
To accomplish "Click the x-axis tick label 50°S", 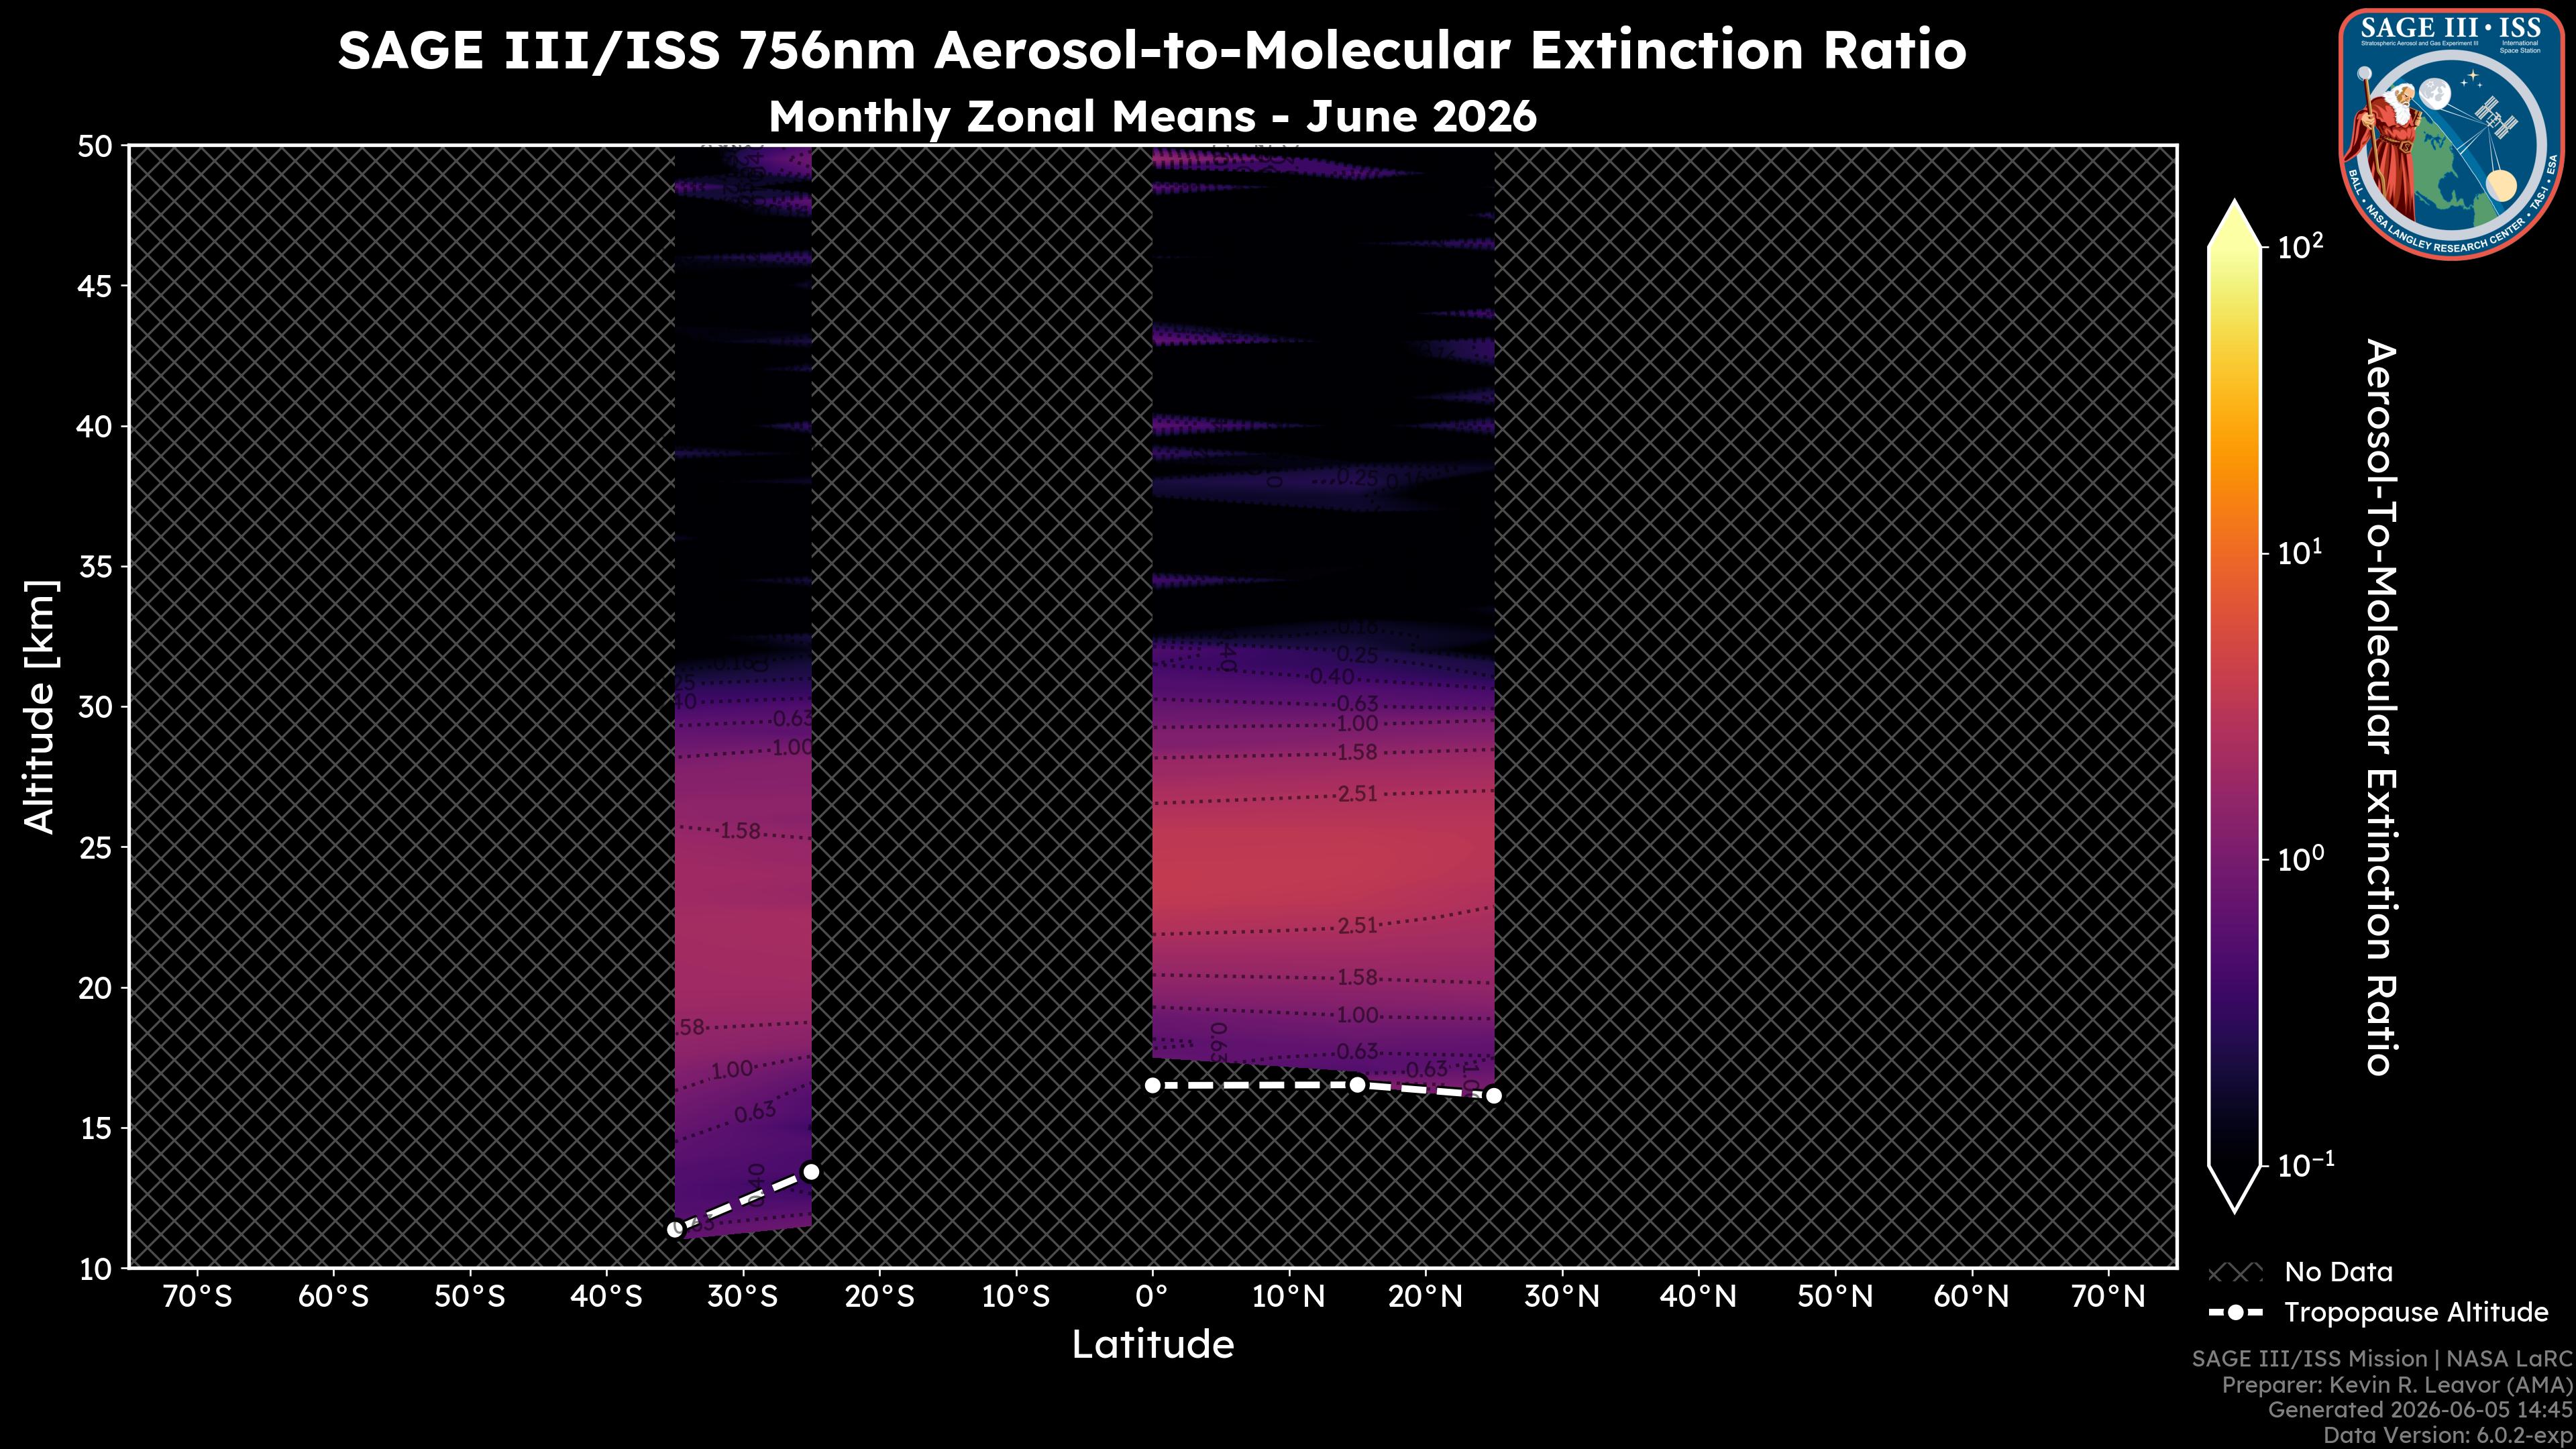I will 469,1297.
